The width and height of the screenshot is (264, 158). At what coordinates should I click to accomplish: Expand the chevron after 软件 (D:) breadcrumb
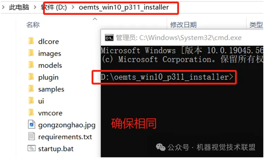(x=73, y=7)
